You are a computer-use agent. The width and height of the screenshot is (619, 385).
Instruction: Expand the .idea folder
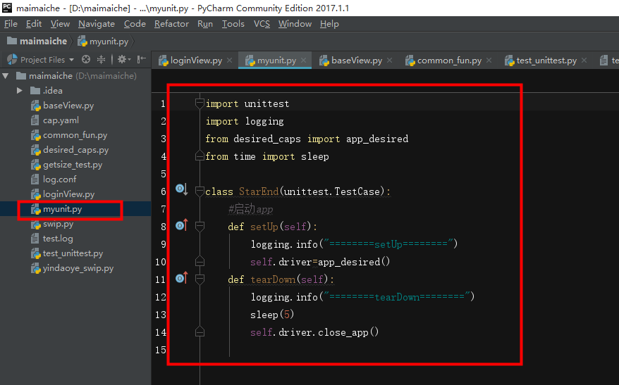[x=19, y=91]
